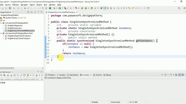This screenshot has height=104, width=186.
Task: Click the Back navigation arrow icon
Action: tap(136, 8)
